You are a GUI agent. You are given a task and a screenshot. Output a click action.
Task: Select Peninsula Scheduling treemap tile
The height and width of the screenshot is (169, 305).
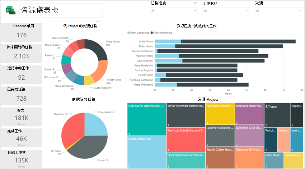(x=186, y=140)
